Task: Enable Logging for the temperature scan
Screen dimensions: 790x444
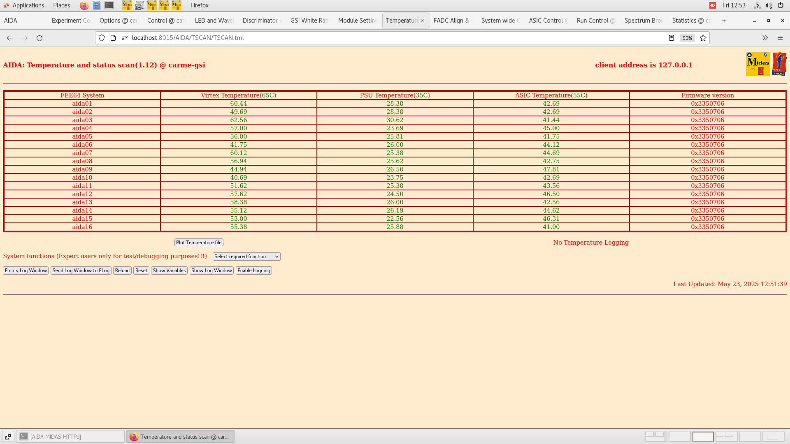Action: [253, 270]
